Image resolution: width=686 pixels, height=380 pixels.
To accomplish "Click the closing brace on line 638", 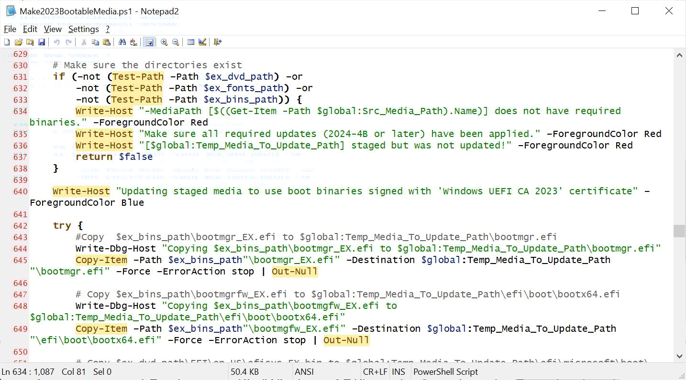I will (55, 168).
